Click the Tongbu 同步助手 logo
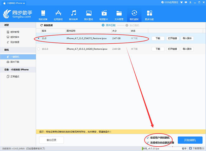 click(17, 14)
